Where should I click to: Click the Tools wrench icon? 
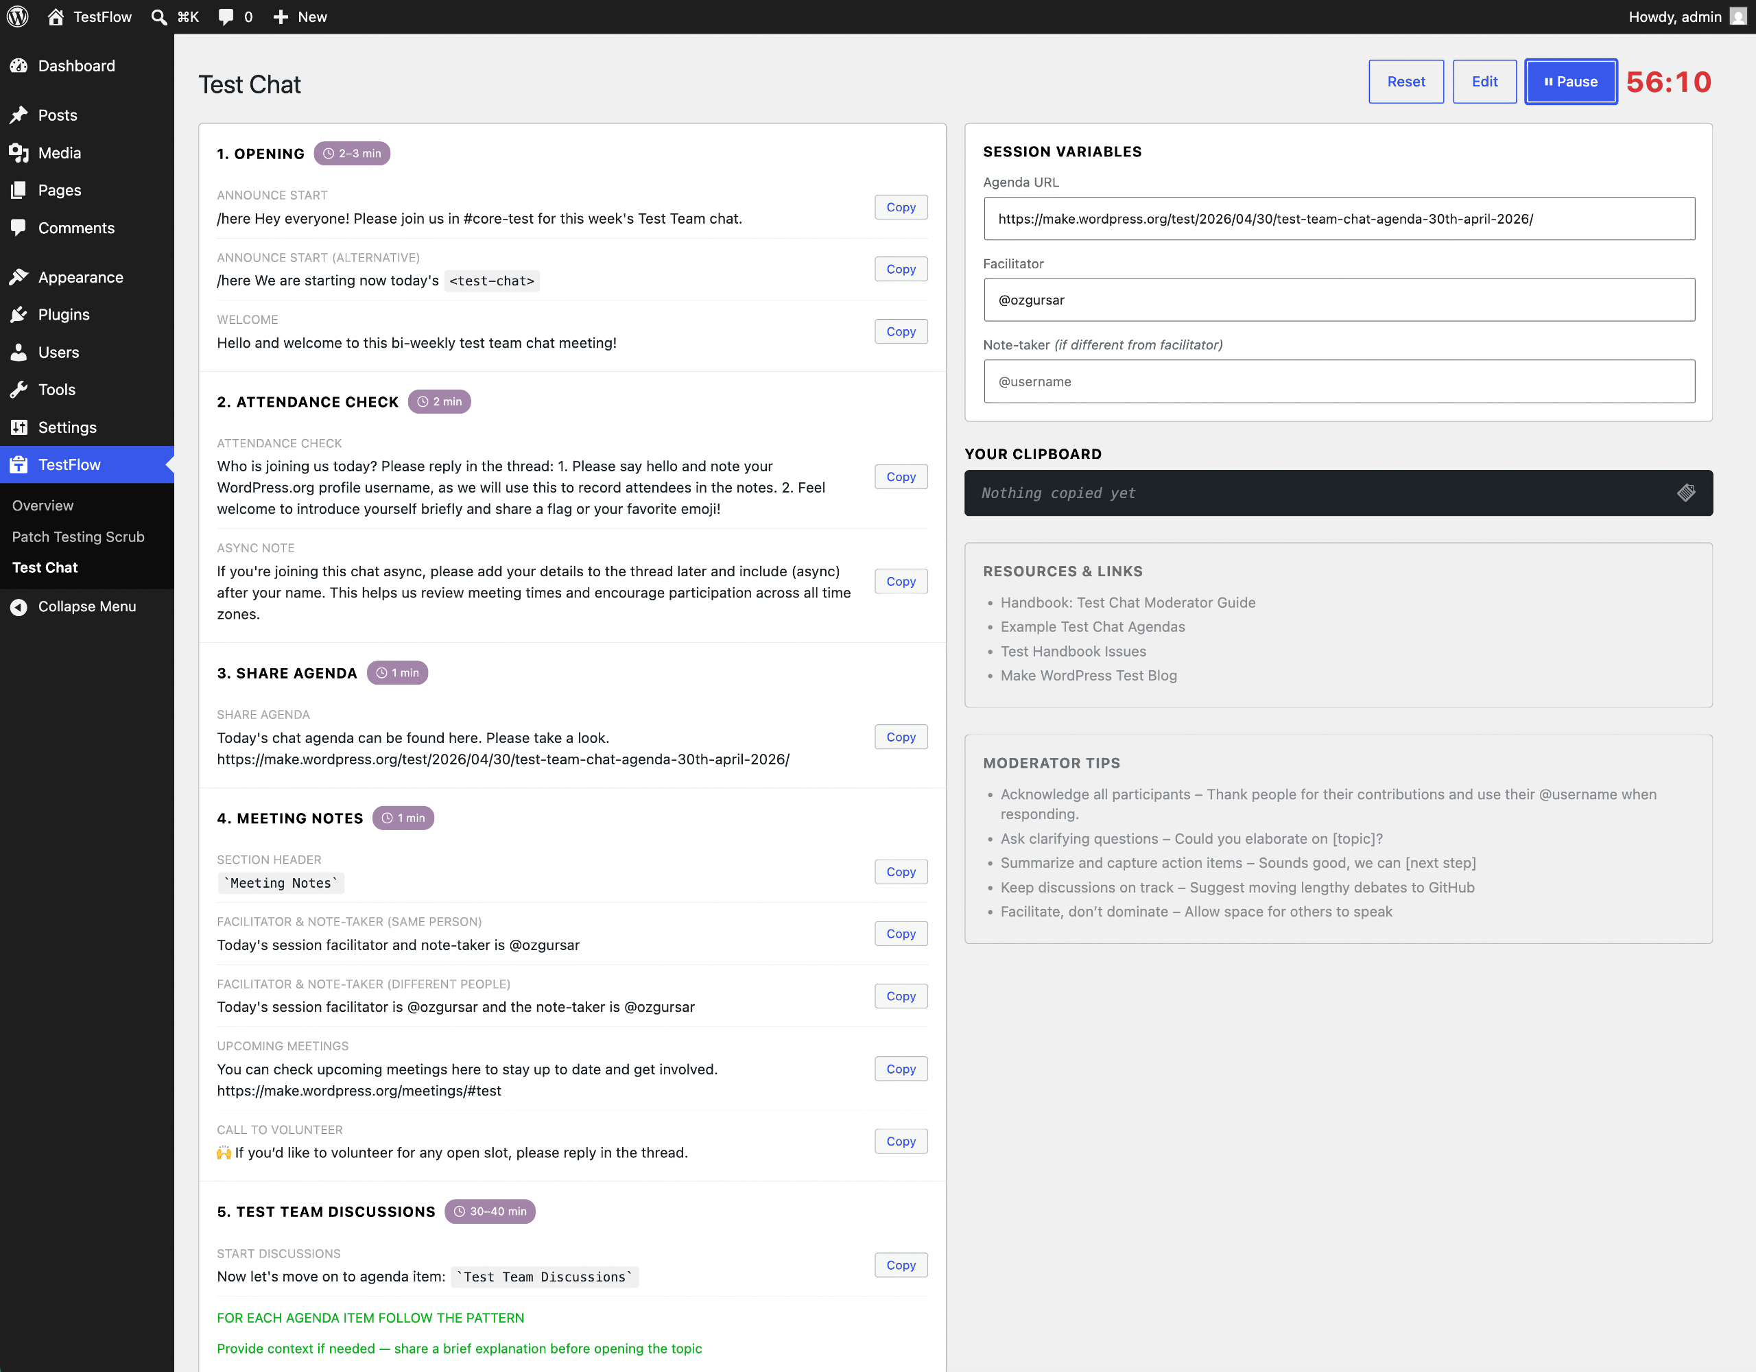(19, 389)
